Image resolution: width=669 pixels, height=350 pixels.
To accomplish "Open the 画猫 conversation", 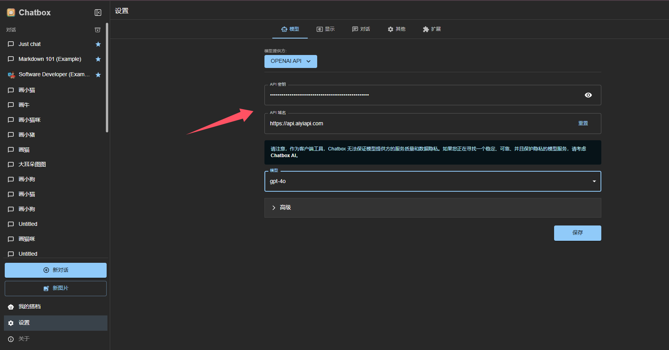I will click(x=55, y=150).
